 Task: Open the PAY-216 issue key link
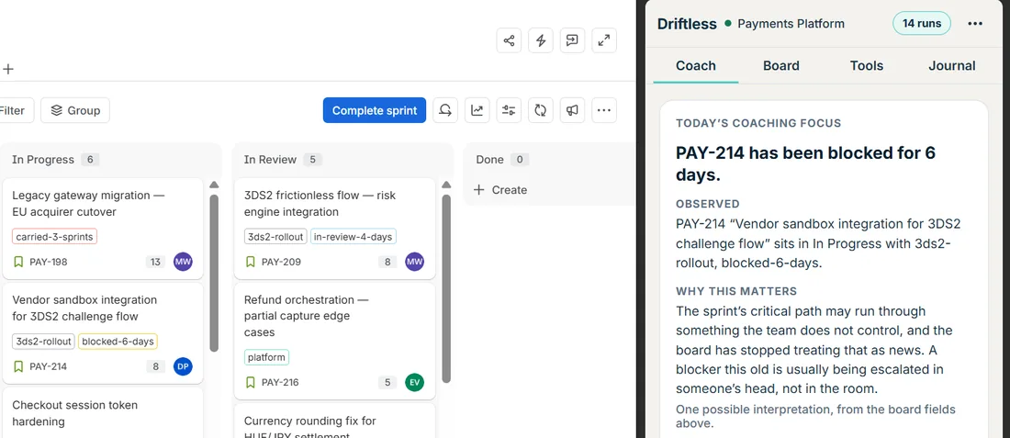[280, 383]
